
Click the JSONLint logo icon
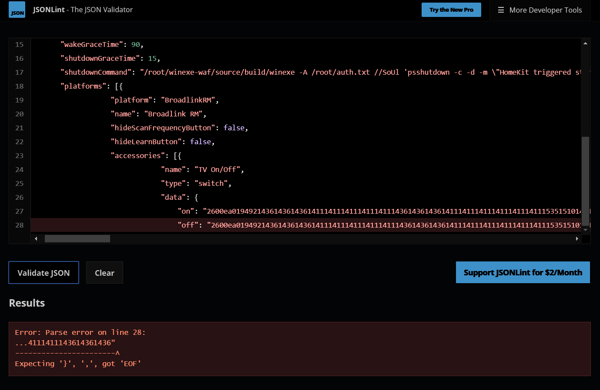point(17,10)
